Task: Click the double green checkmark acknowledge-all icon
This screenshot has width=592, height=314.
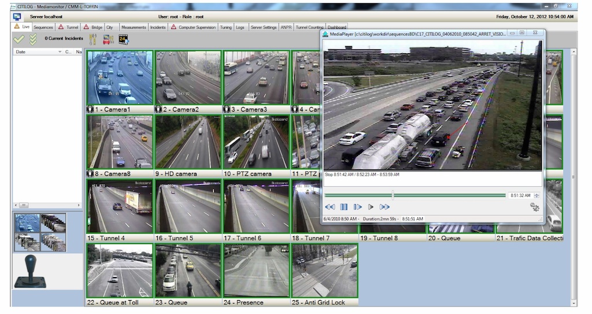Action: 34,39
